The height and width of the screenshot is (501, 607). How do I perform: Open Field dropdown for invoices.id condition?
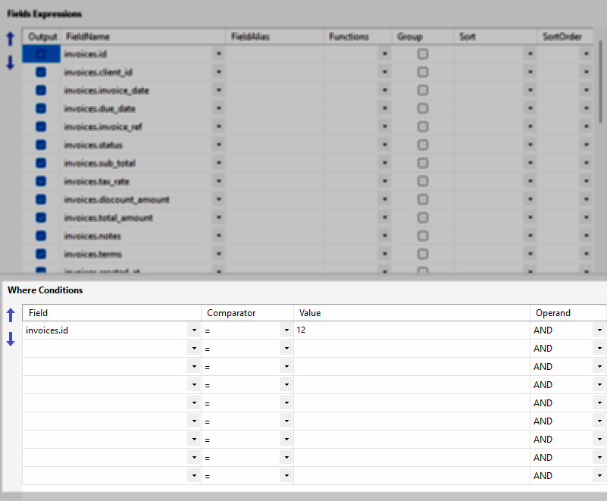(194, 330)
